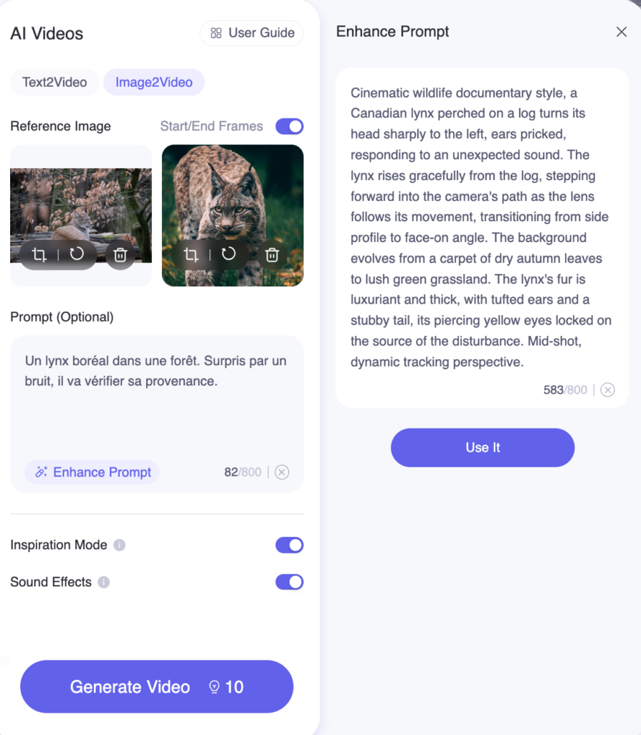
Task: Toggle Start/End Frames switch
Action: [290, 126]
